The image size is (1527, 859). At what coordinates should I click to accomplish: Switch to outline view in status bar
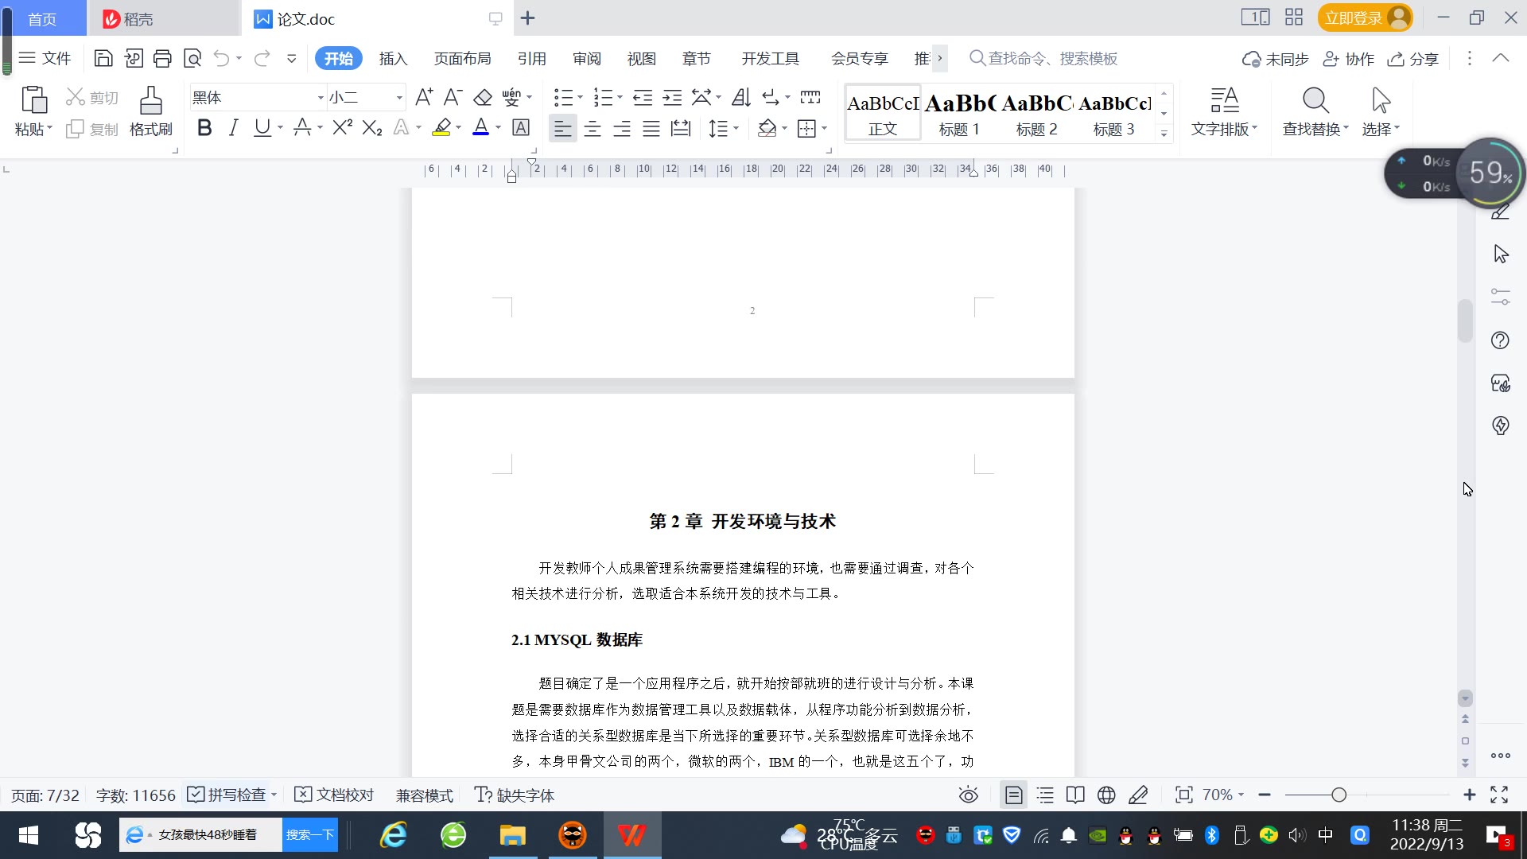tap(1045, 795)
